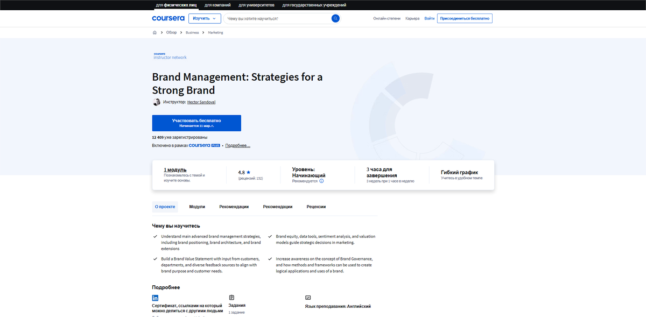
Task: Click the star next to the 4.8 rating
Action: click(248, 171)
